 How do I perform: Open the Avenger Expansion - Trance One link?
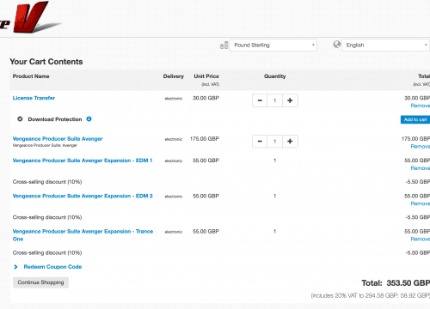[x=83, y=235]
